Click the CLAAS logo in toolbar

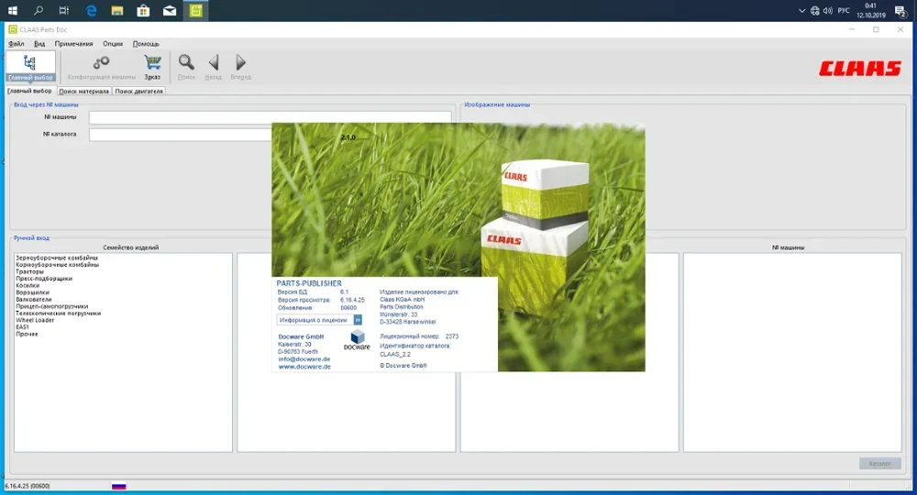[x=860, y=69]
